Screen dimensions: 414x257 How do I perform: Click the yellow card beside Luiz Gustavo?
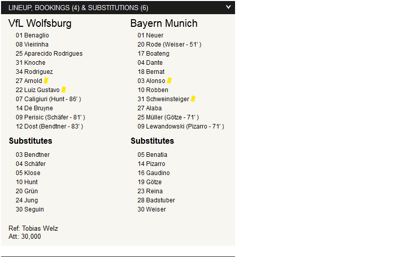point(64,90)
